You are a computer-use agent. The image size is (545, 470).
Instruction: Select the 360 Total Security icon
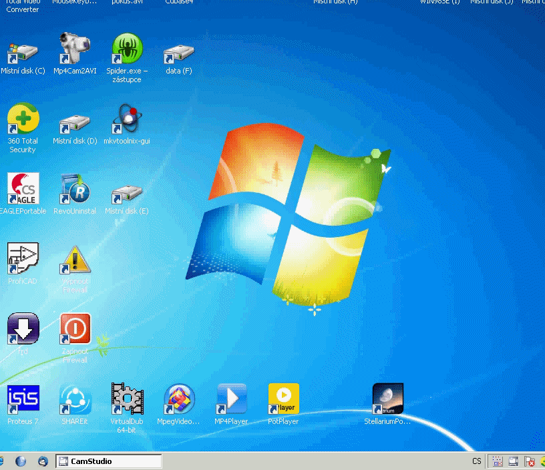pos(23,118)
